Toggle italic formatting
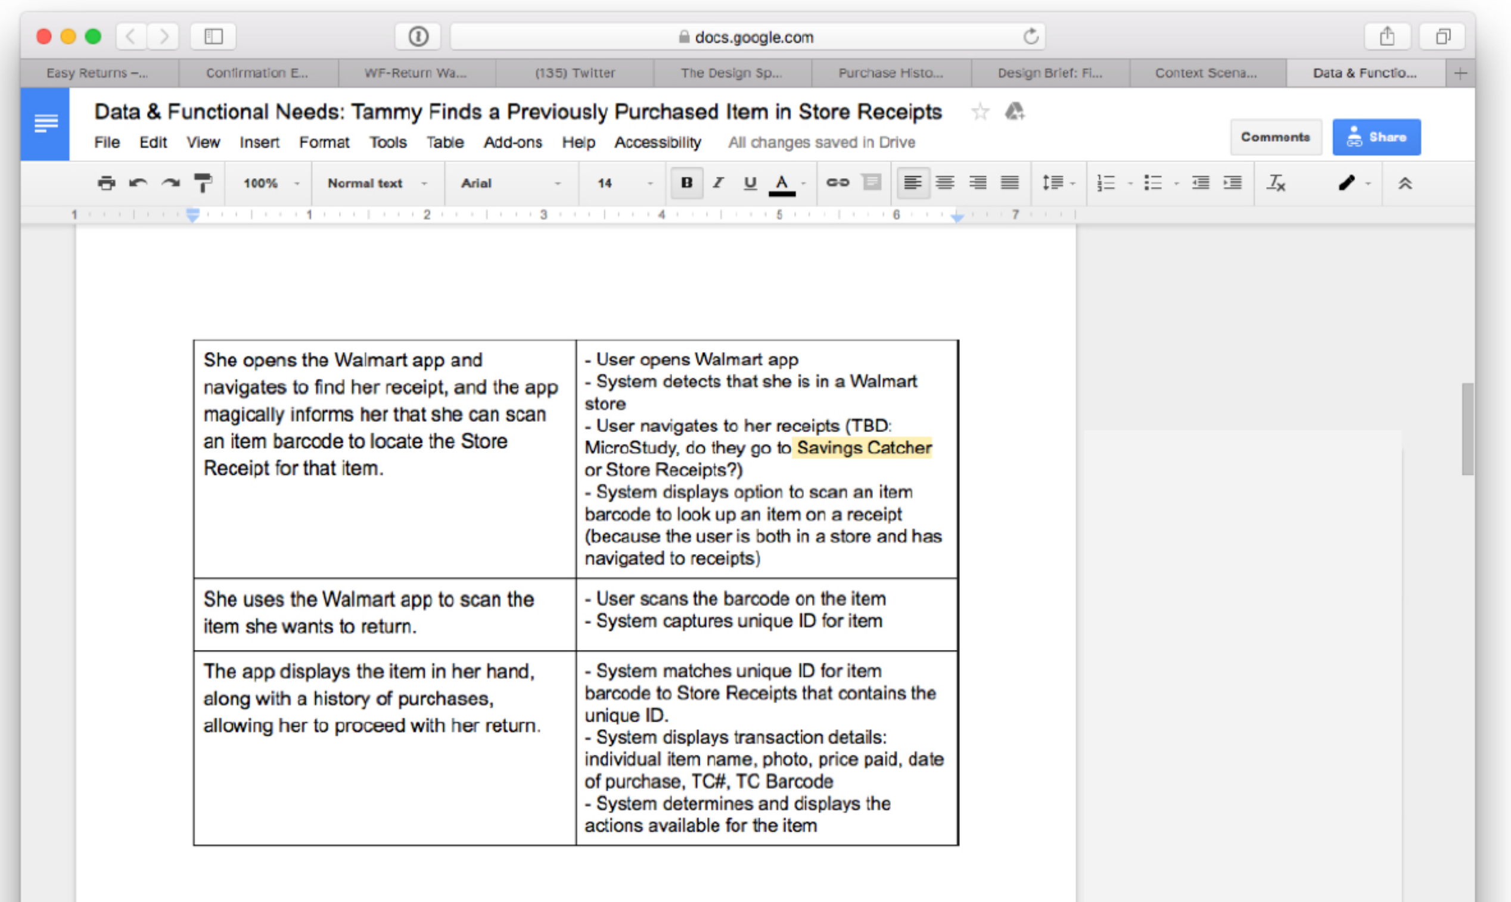Image resolution: width=1511 pixels, height=902 pixels. click(719, 183)
